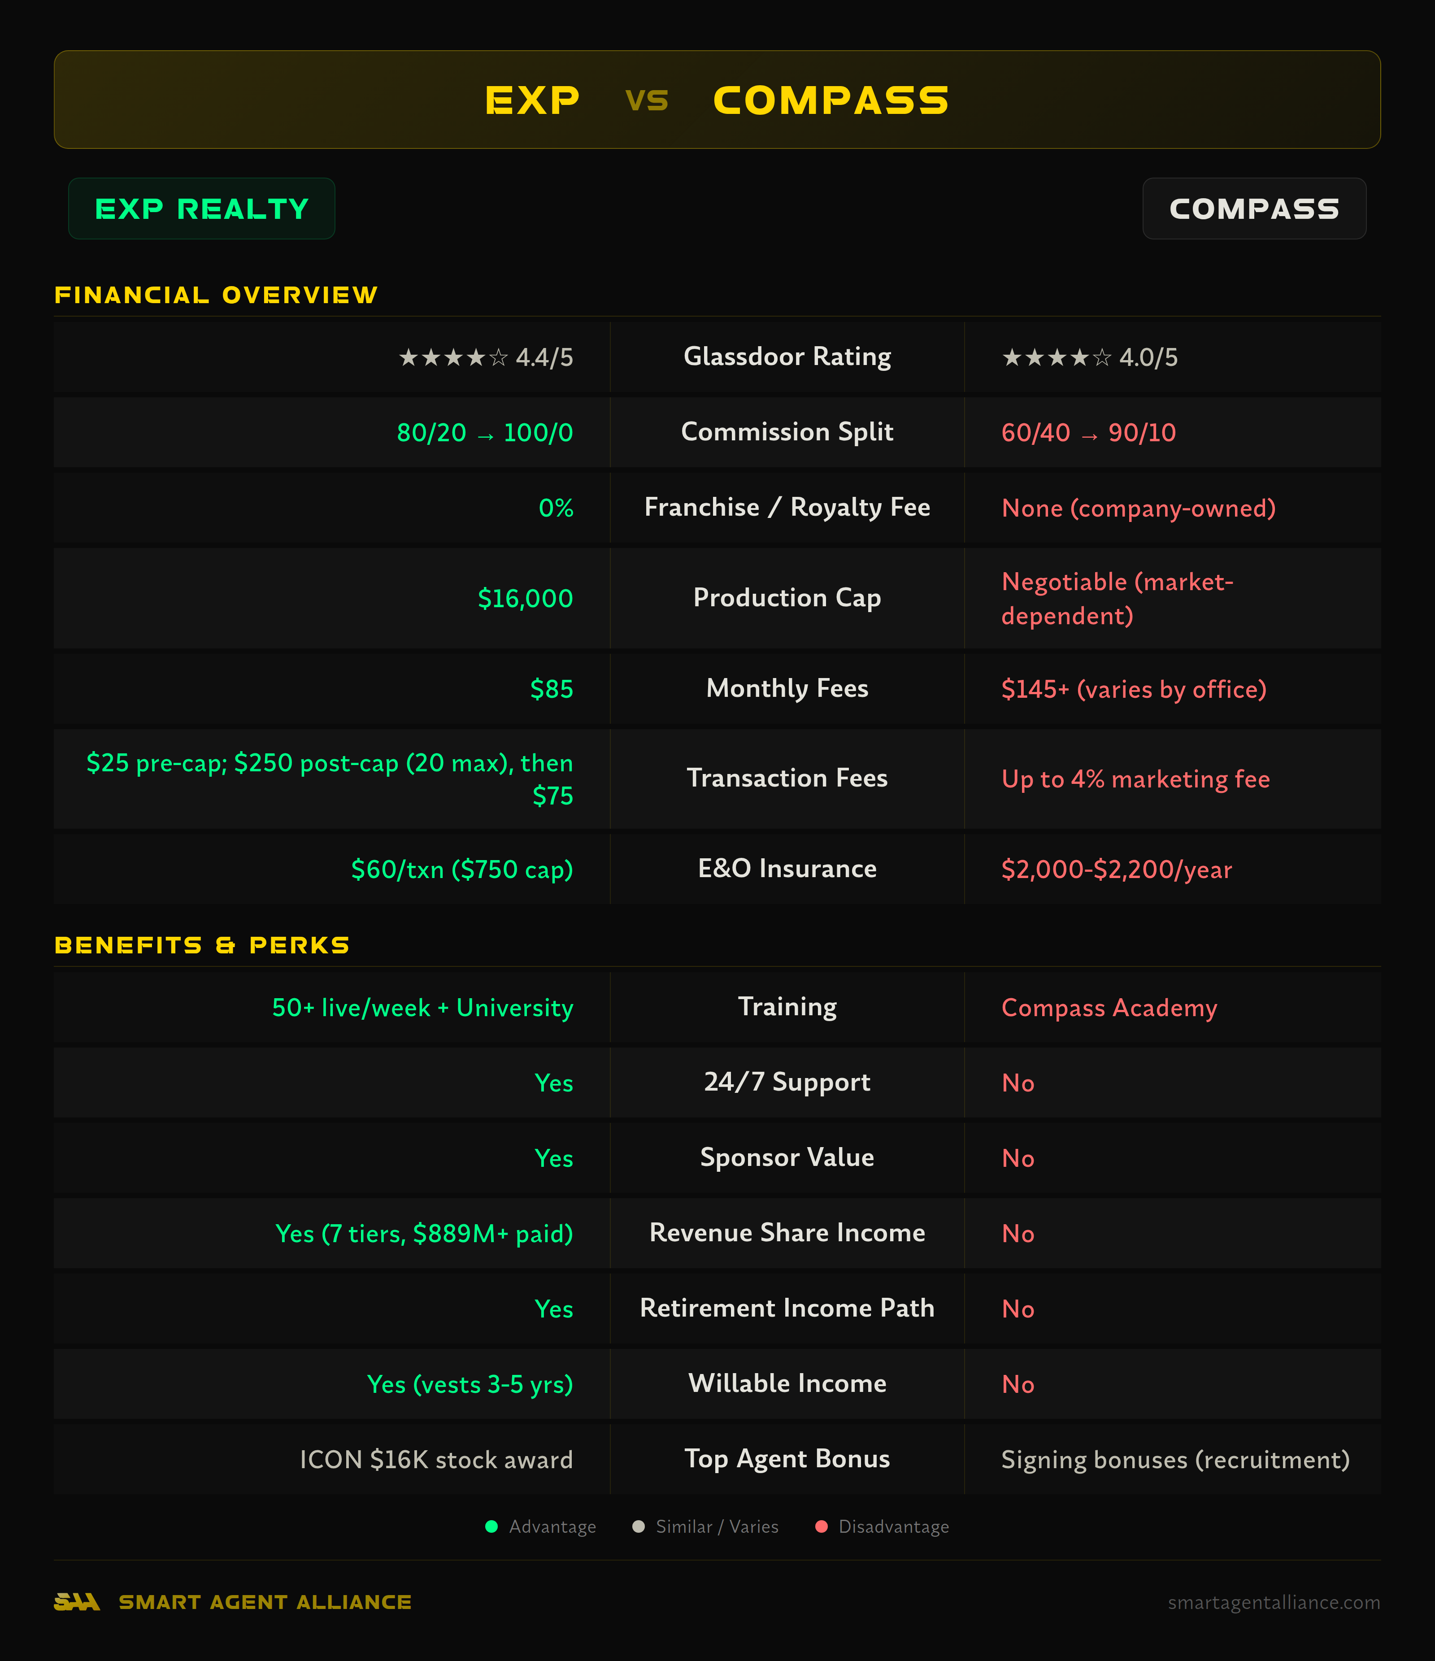The width and height of the screenshot is (1435, 1661).
Task: Click the Smart Agent Alliance footer text
Action: click(x=265, y=1603)
